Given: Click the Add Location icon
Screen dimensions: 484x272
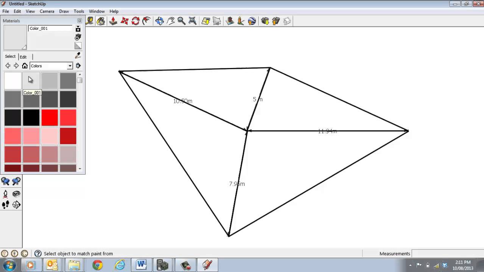Looking at the screenshot, I should click(x=206, y=21).
